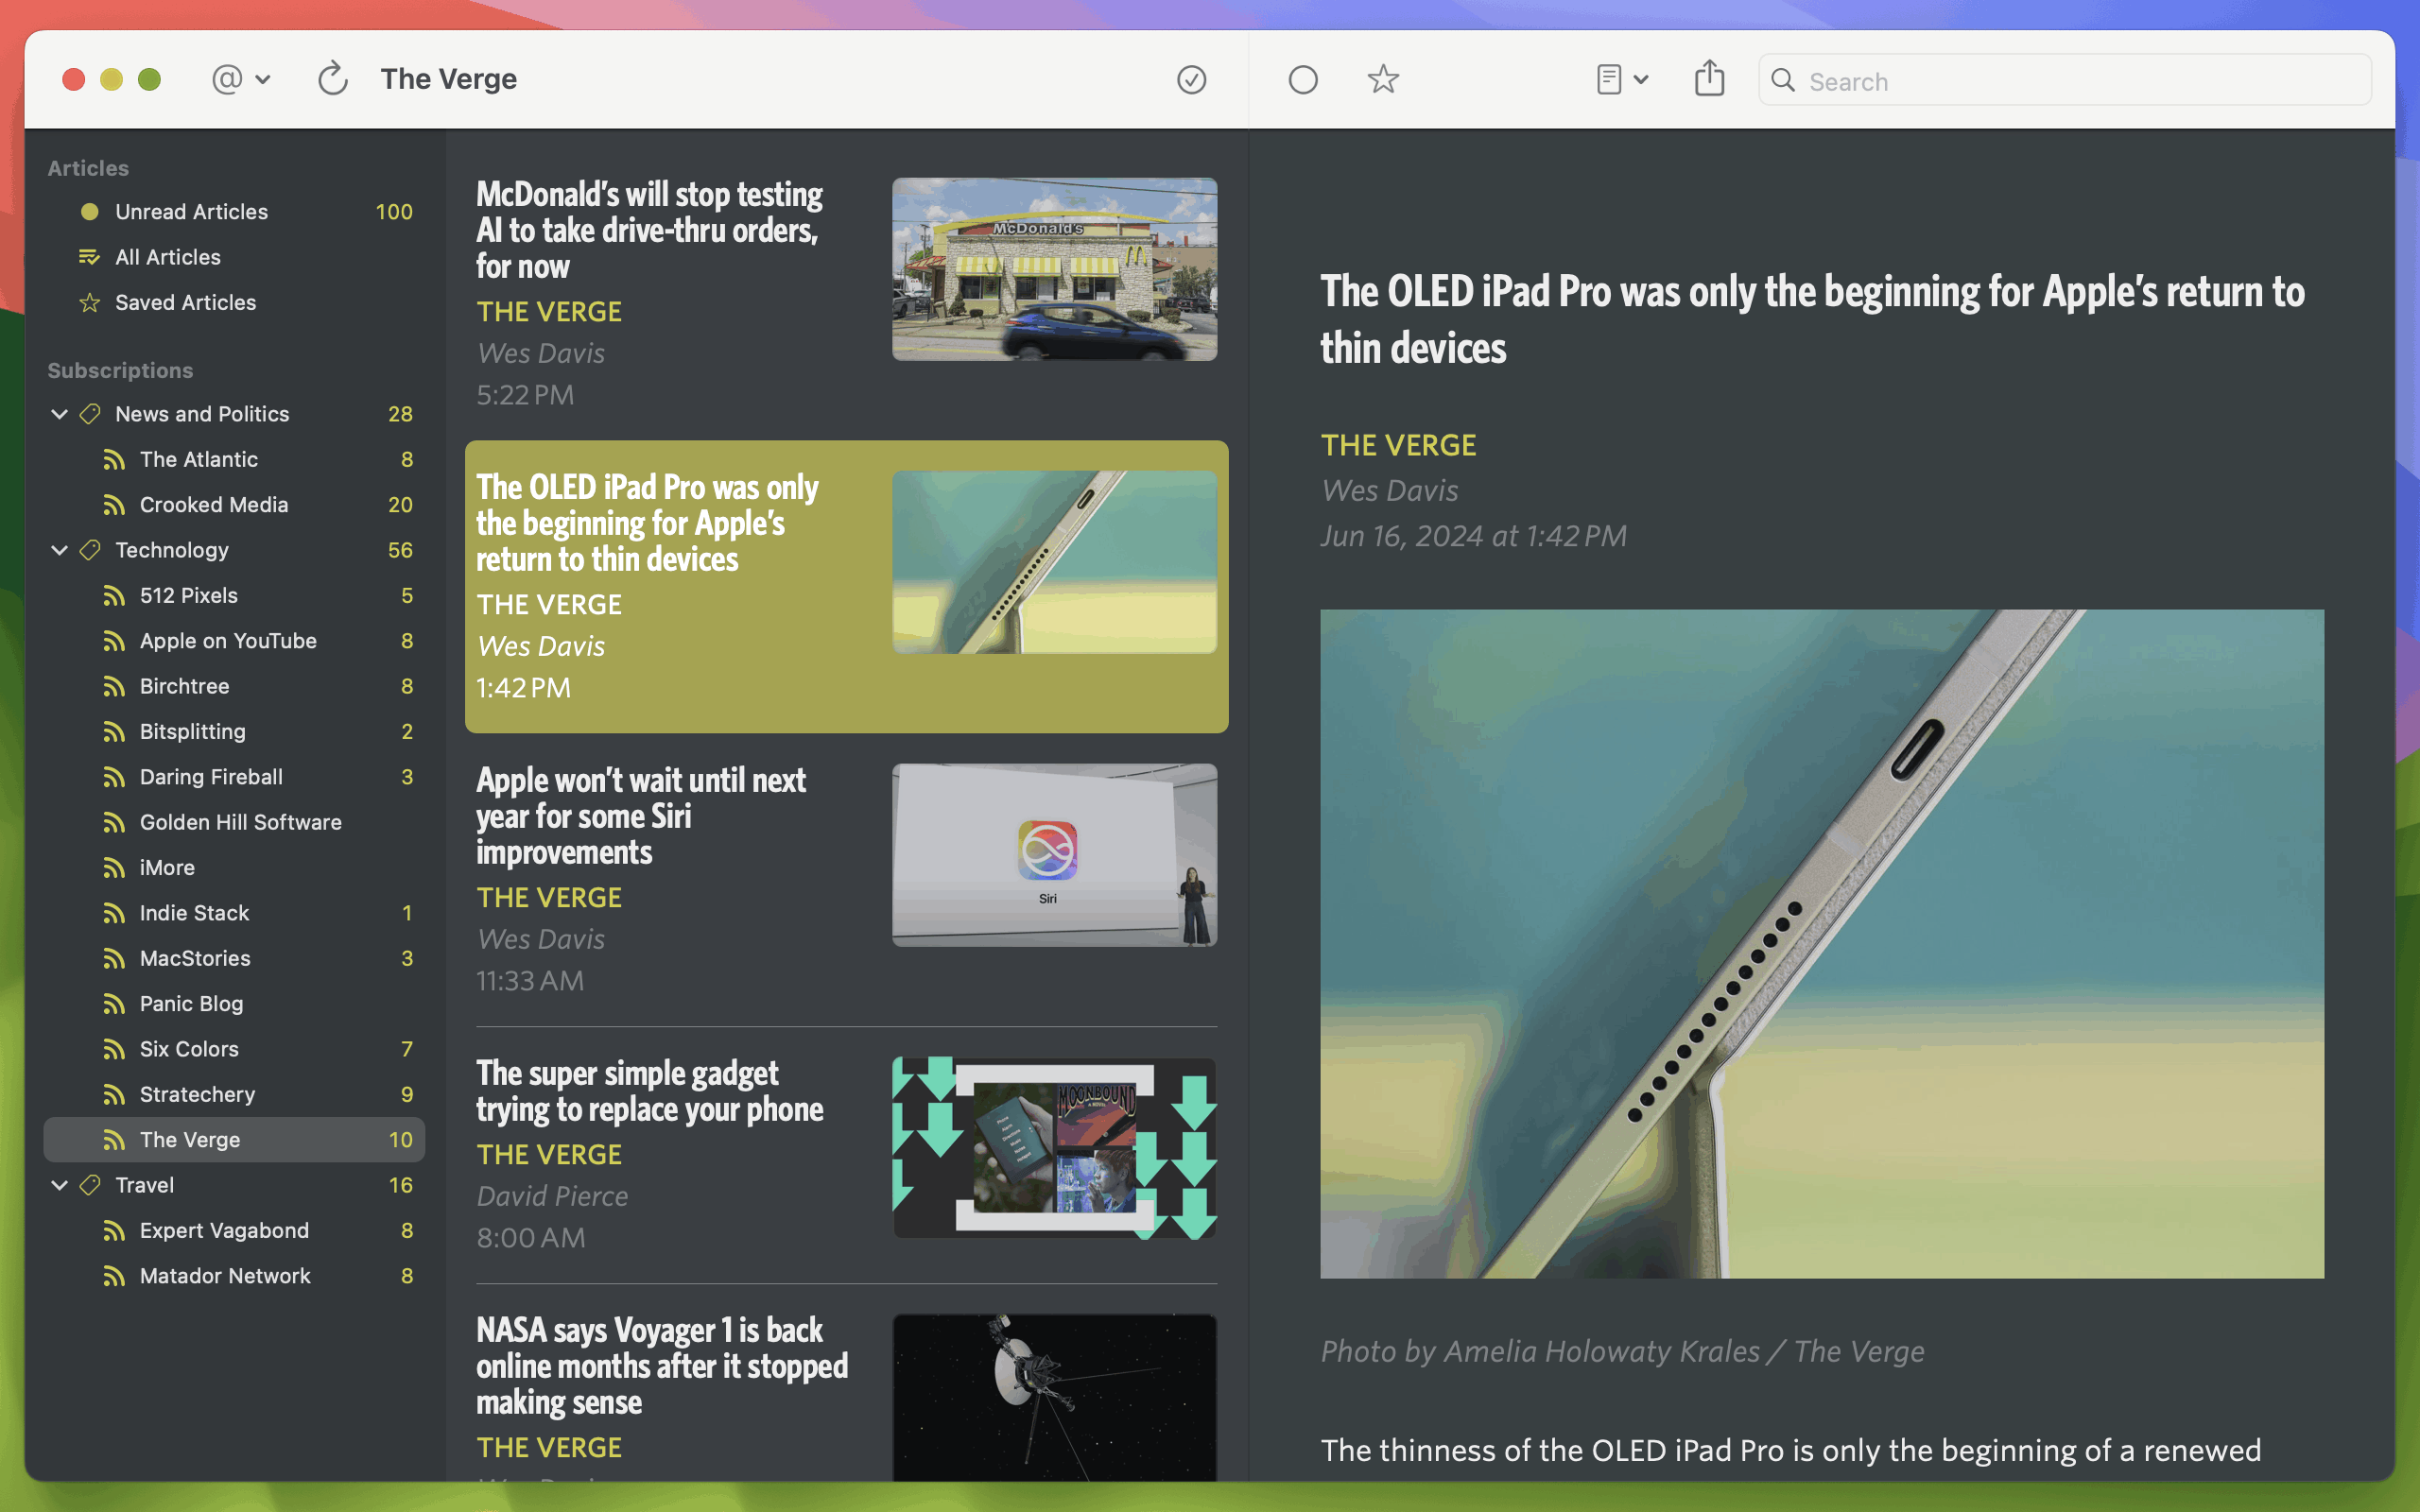Toggle article read status circle

click(1302, 79)
